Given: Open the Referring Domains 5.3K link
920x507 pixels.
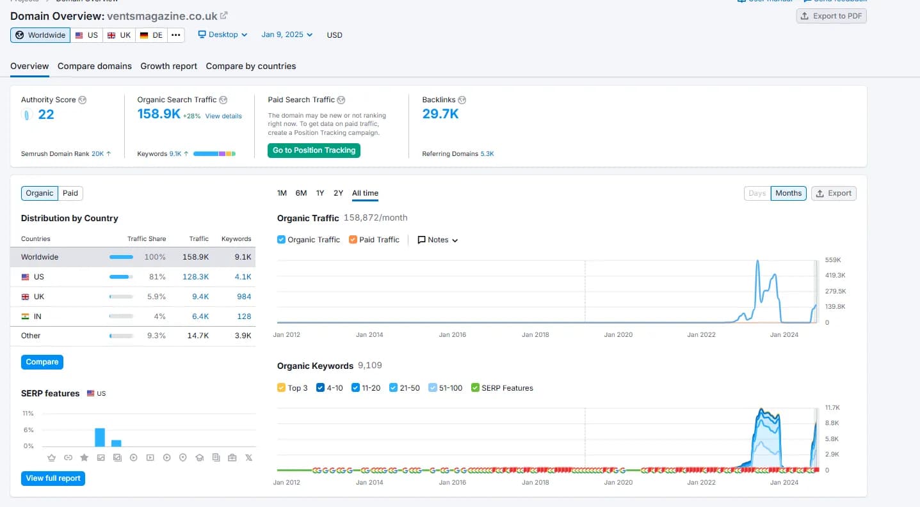Looking at the screenshot, I should 487,154.
